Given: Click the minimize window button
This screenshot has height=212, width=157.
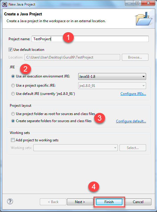Looking at the screenshot, I should (x=129, y=3).
